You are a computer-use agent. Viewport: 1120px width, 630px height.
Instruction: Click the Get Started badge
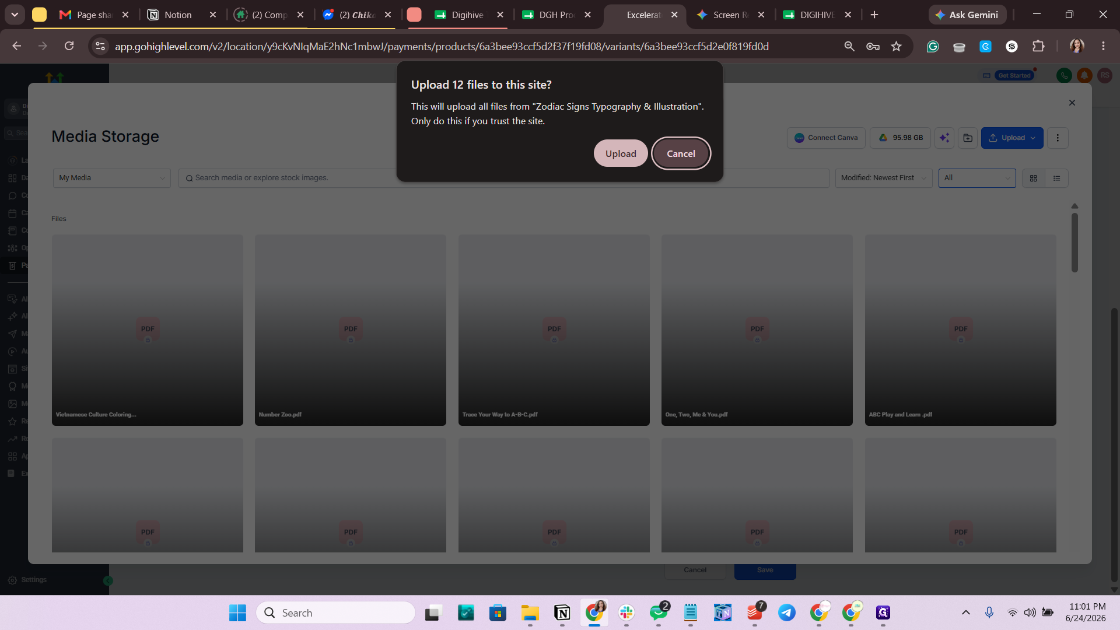pos(1014,75)
